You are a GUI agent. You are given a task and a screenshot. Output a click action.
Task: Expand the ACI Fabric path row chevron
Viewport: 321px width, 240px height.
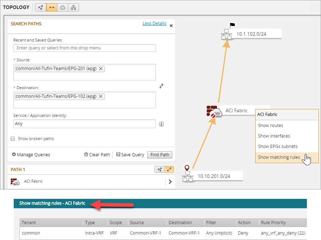pyautogui.click(x=170, y=182)
